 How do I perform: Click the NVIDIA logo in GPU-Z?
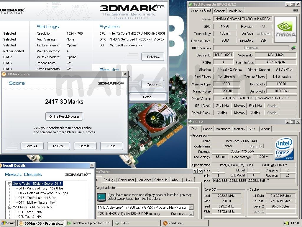285,30
